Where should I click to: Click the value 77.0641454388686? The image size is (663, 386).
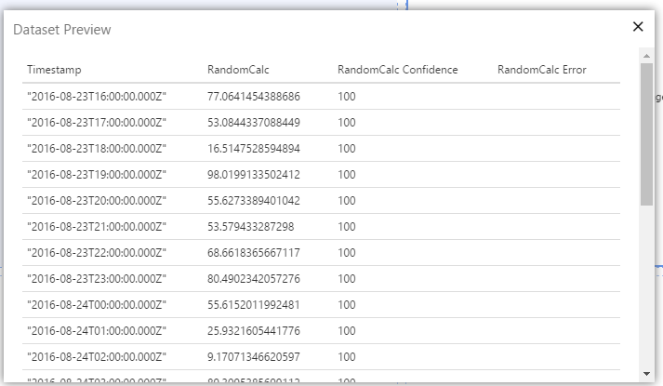click(267, 96)
